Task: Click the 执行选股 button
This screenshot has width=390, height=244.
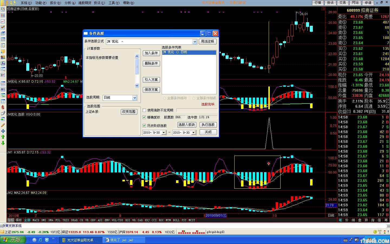Action: click(x=208, y=125)
